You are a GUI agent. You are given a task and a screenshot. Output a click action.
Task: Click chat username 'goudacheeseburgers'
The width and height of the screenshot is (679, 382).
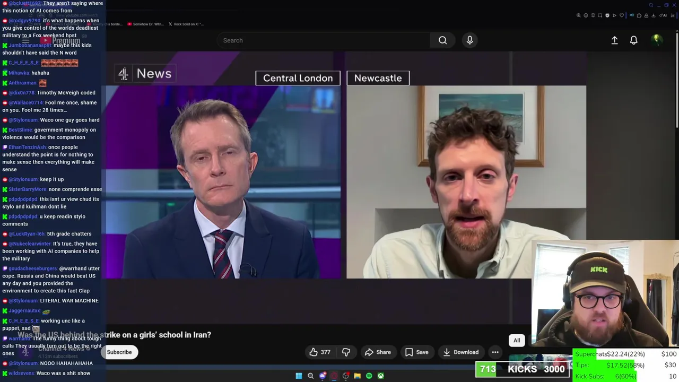(33, 269)
